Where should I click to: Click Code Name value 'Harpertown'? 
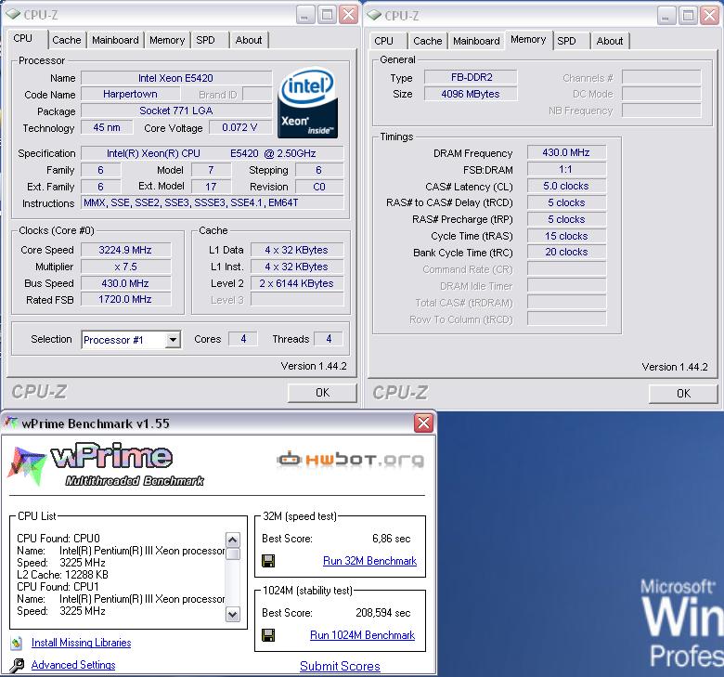coord(130,95)
